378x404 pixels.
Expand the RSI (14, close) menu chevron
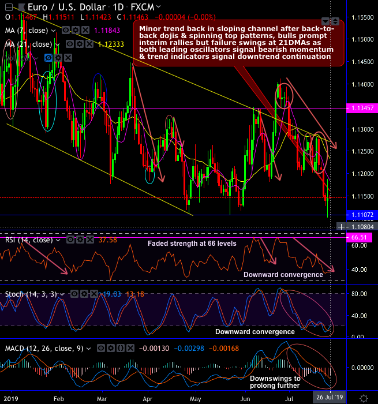[58, 241]
